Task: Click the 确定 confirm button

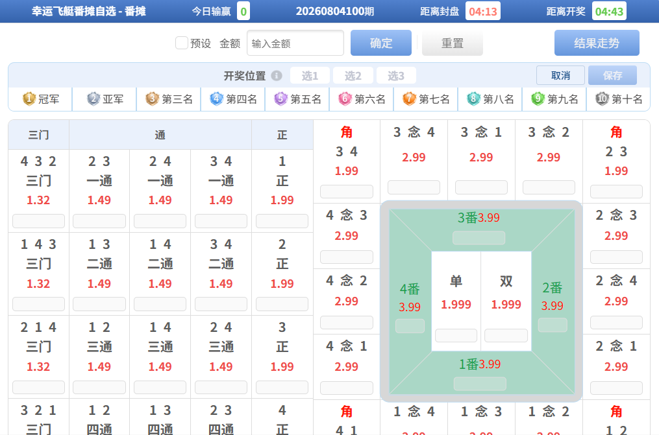Action: pyautogui.click(x=381, y=43)
